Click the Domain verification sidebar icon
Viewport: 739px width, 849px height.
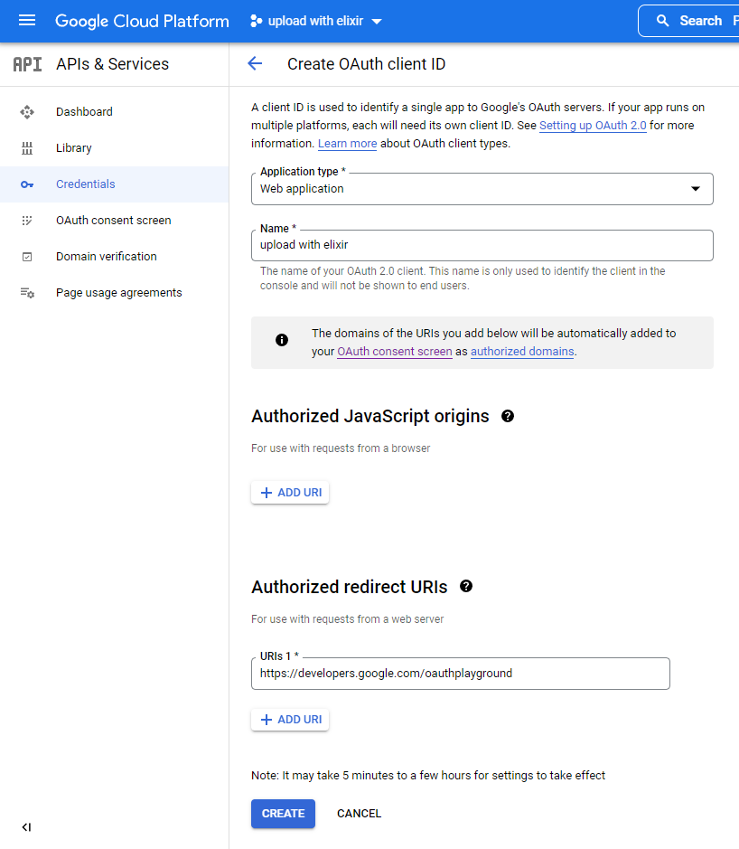[27, 257]
